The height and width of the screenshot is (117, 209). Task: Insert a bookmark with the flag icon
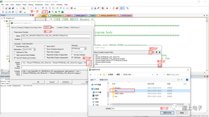43,8
